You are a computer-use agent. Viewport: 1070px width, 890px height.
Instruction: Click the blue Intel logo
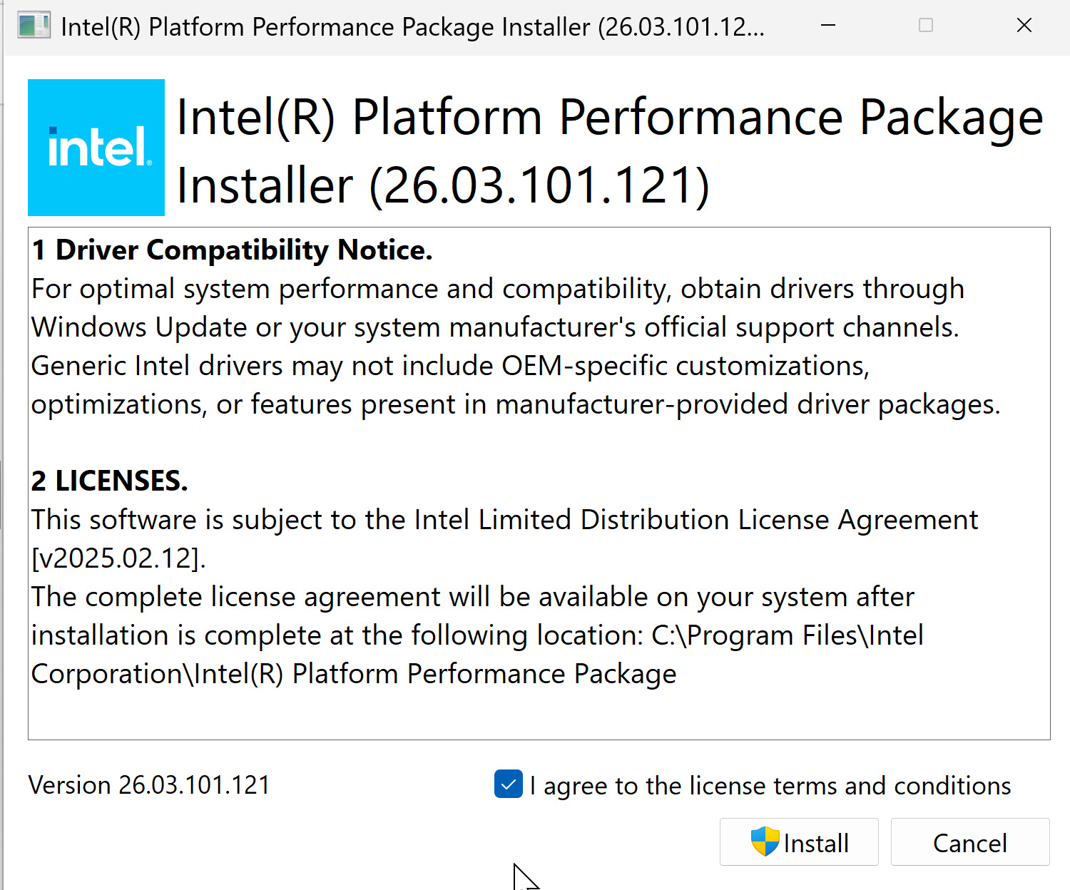[x=96, y=148]
